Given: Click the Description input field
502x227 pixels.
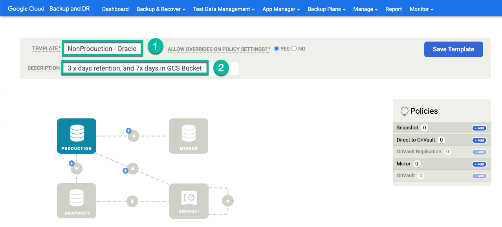Looking at the screenshot, I should [x=135, y=67].
